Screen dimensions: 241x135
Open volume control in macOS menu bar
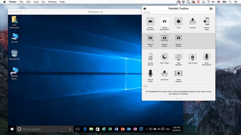click(213, 2)
